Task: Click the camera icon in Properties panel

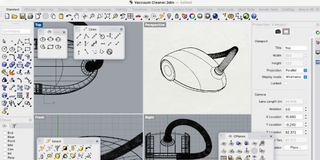Action: coord(278,31)
